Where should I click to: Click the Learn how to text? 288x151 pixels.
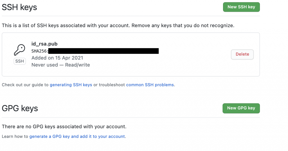[15, 136]
